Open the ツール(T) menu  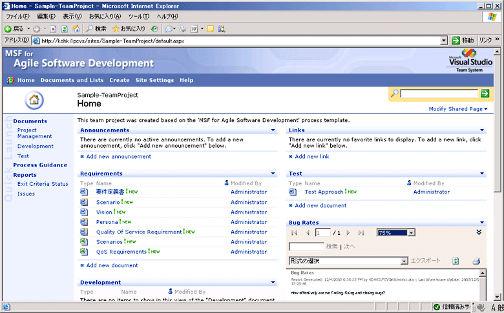[x=138, y=16]
